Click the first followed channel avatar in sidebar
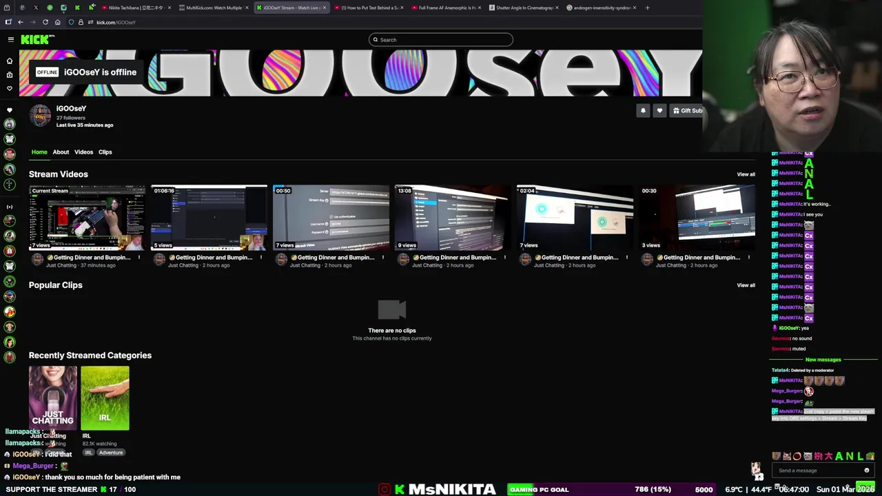Screen dimensions: 882x496 [10, 124]
